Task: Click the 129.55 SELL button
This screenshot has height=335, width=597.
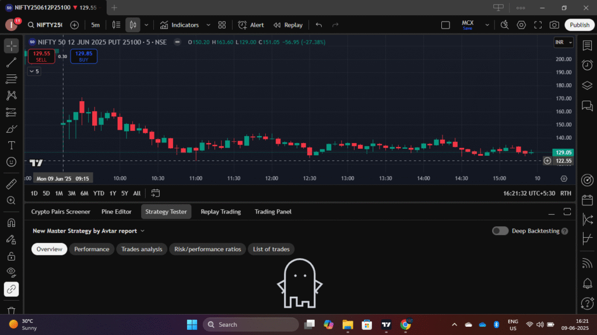Action: tap(41, 56)
